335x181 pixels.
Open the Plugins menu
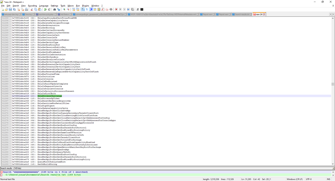[x=86, y=6]
